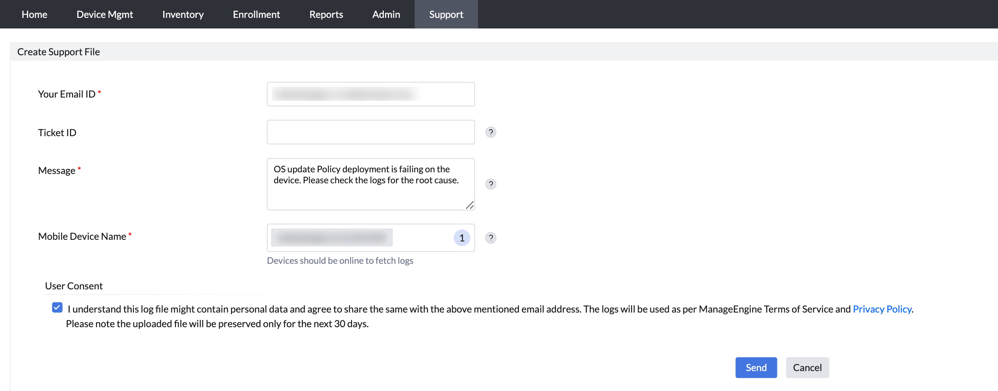Open the Home tab
Viewport: 998px width, 391px height.
34,14
